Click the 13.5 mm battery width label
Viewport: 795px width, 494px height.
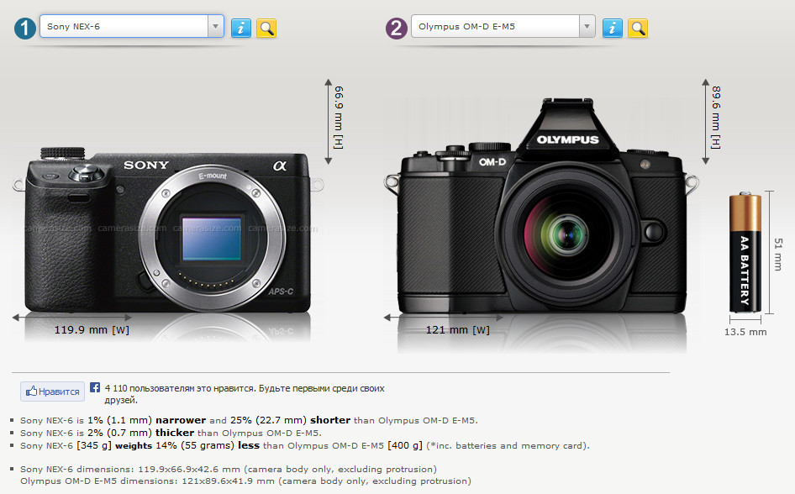(x=745, y=332)
